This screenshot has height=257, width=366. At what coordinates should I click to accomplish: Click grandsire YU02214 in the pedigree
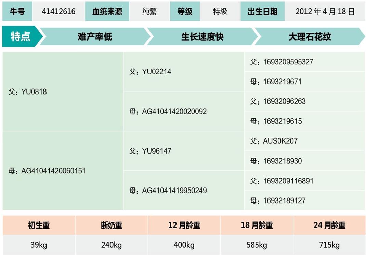pyautogui.click(x=150, y=72)
